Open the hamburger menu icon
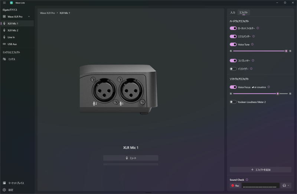Image resolution: width=297 pixels, height=194 pixels. coord(4,3)
